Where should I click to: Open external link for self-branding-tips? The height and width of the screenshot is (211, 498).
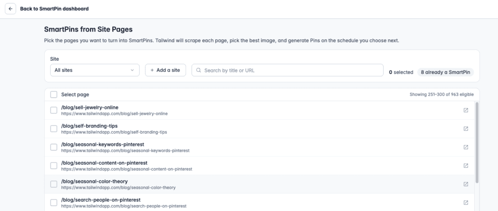pos(465,128)
